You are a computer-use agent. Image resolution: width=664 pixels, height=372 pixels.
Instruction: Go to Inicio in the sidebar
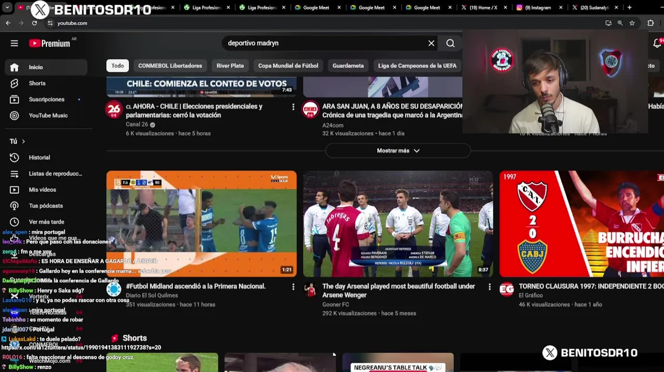point(46,67)
